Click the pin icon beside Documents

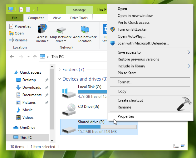click(47, 95)
